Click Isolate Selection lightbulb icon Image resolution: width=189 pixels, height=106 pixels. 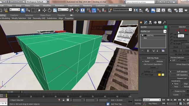(x=59, y=100)
